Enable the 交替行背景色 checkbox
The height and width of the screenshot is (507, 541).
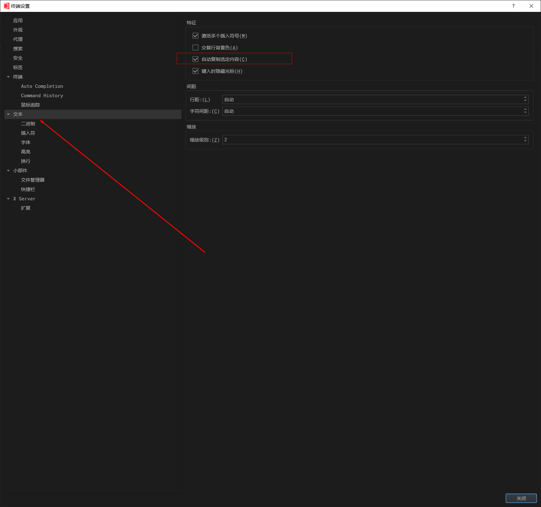click(x=195, y=48)
